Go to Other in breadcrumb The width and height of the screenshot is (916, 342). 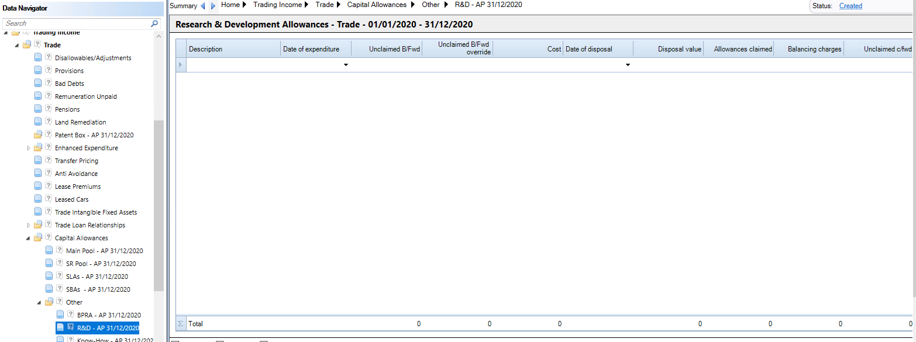(x=431, y=5)
